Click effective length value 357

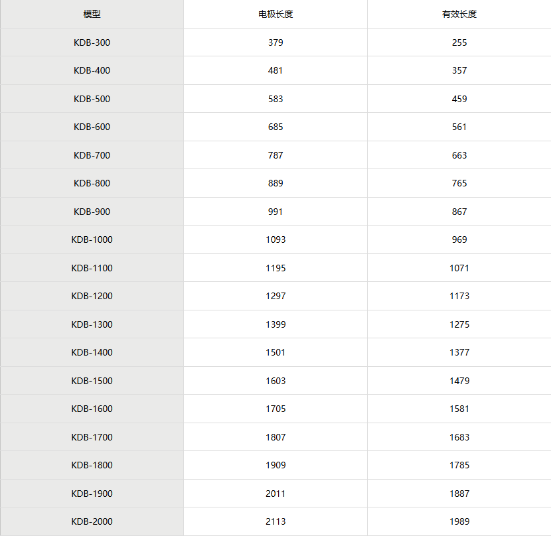point(459,70)
